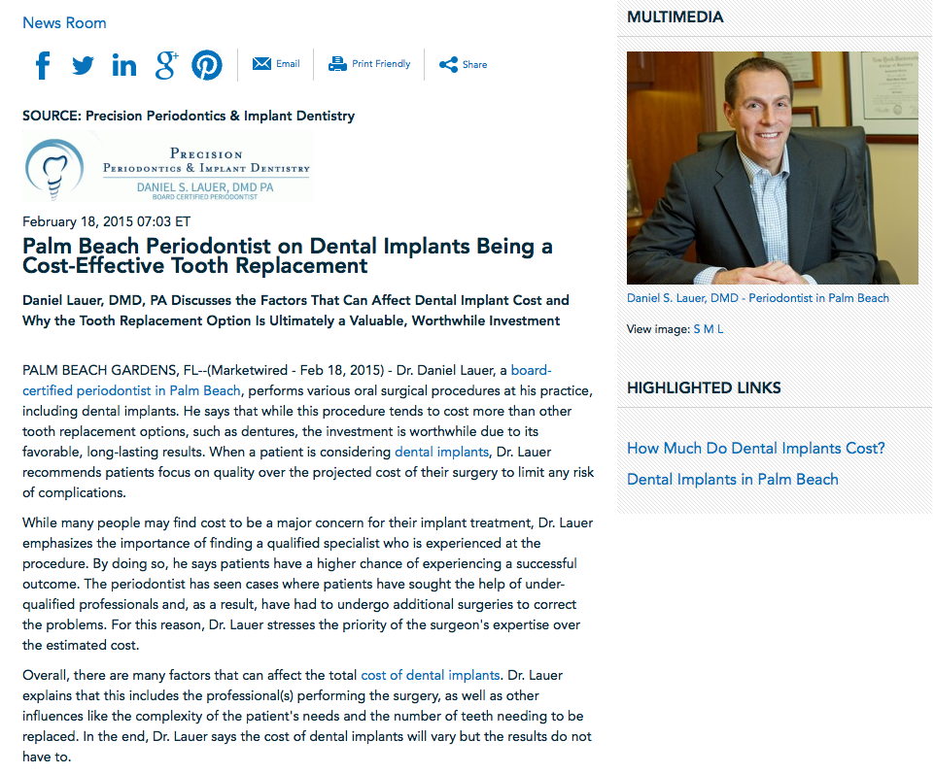
Task: Click the Precision Periodontics logo banner
Action: 167,166
